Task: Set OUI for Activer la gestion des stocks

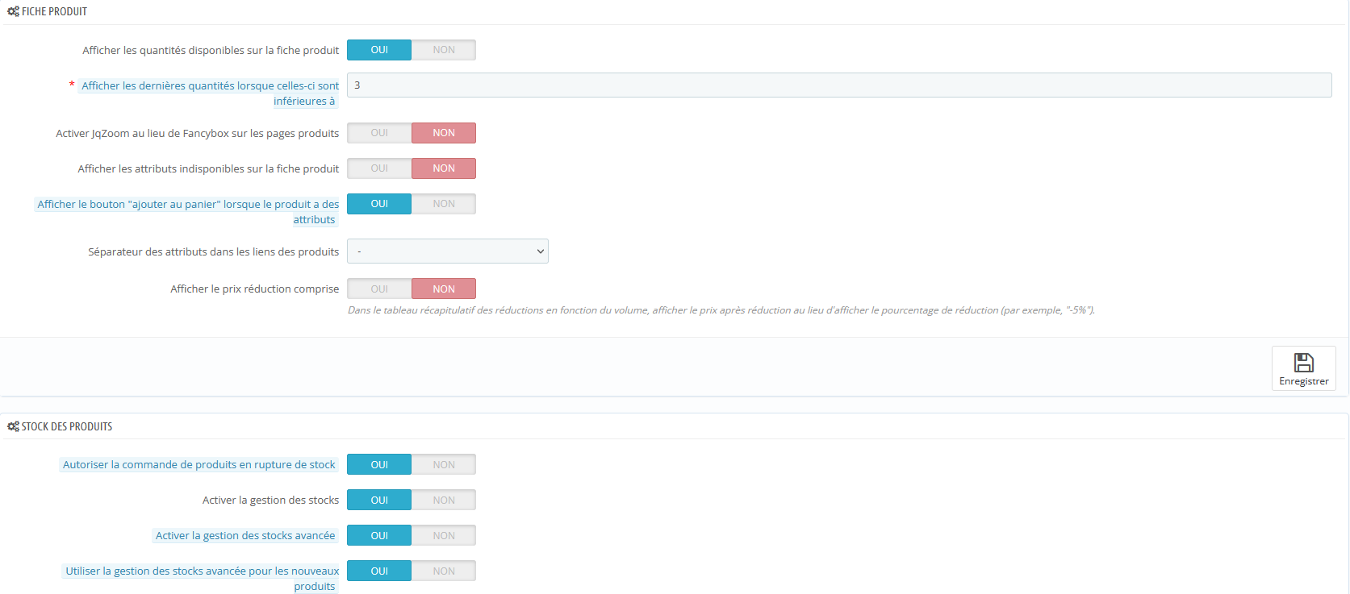Action: (x=379, y=500)
